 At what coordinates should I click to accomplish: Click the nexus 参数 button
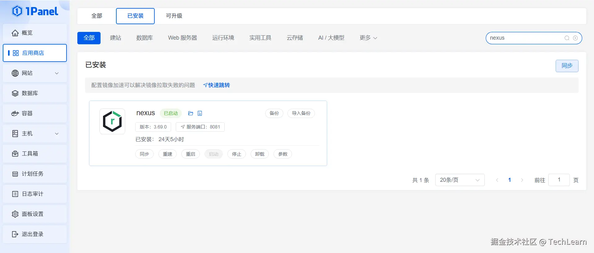283,154
